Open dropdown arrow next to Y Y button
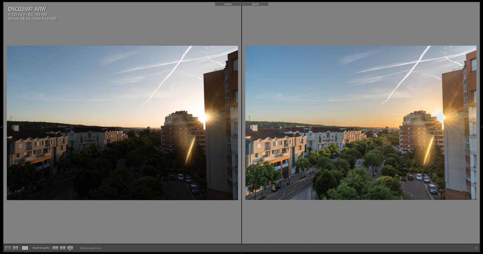This screenshot has width=483, height=254. click(30, 248)
